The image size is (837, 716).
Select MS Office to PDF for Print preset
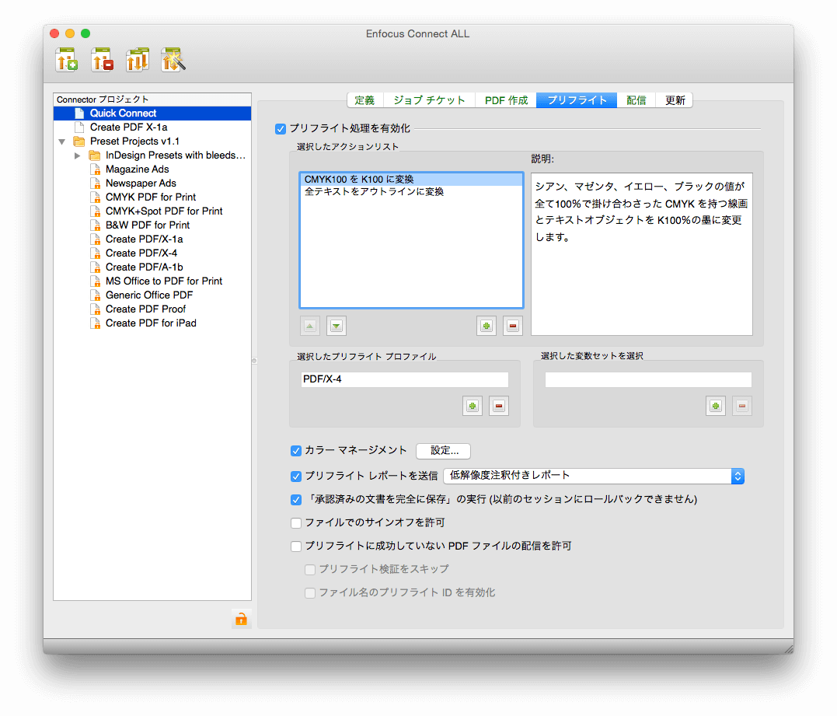152,281
